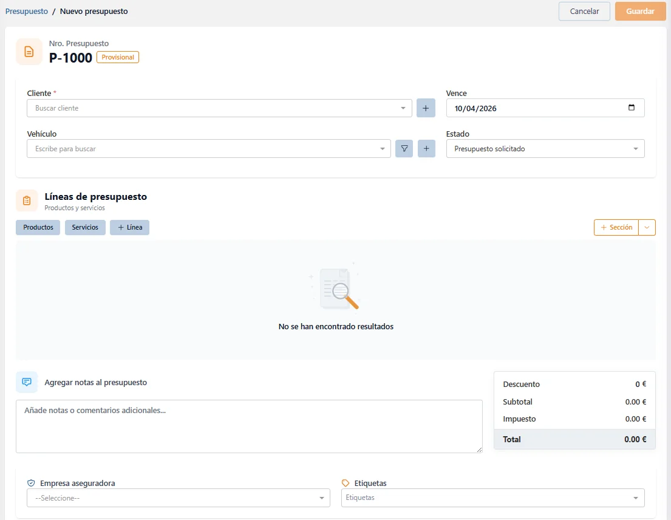Open the calendar picker in Vence field

(x=632, y=108)
